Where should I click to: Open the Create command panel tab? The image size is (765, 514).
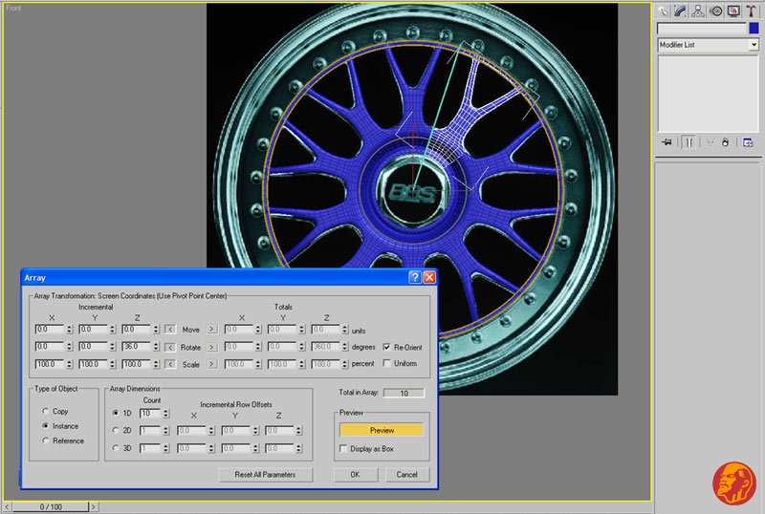point(663,11)
